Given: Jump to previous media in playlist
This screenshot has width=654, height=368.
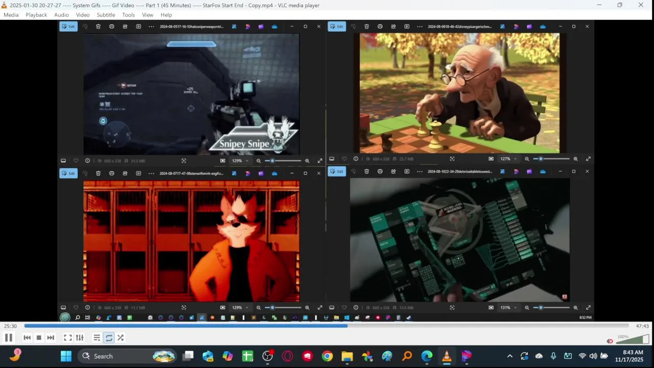Looking at the screenshot, I should pyautogui.click(x=27, y=338).
